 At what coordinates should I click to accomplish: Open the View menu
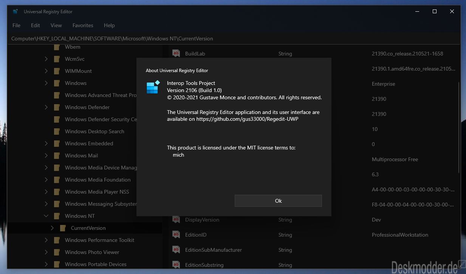[x=56, y=25]
